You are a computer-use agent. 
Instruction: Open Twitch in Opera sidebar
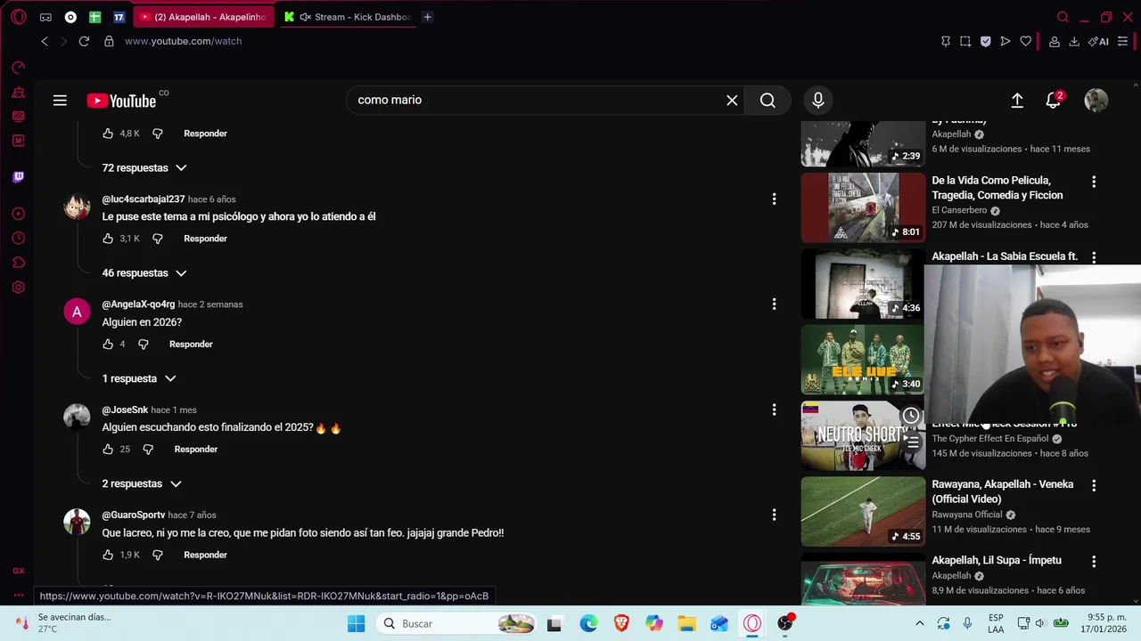(19, 177)
